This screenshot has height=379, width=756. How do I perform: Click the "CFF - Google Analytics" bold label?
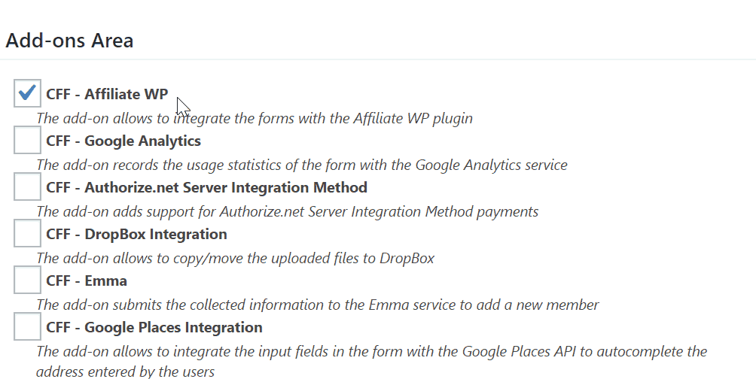coord(123,141)
